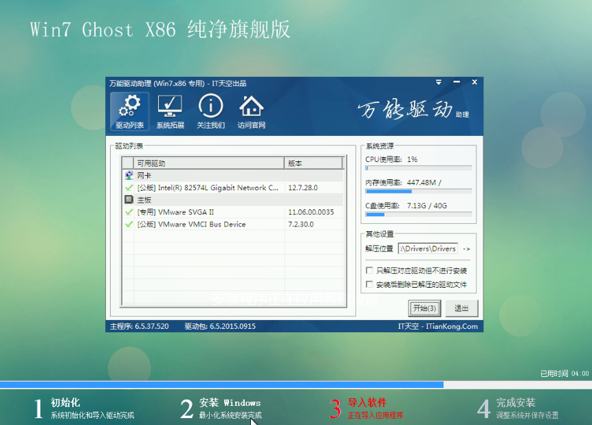Open the 系统拓展 system extension tab
Image resolution: width=592 pixels, height=425 pixels.
[170, 112]
